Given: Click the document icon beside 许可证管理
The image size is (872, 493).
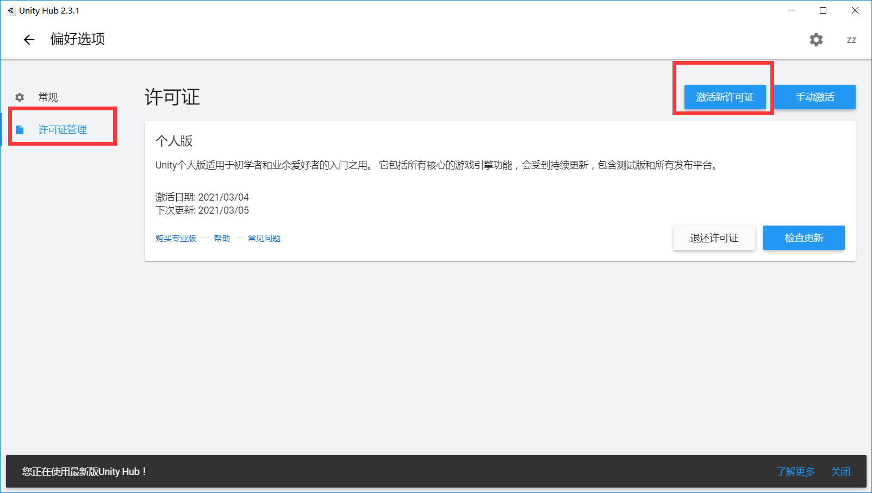Looking at the screenshot, I should tap(20, 130).
